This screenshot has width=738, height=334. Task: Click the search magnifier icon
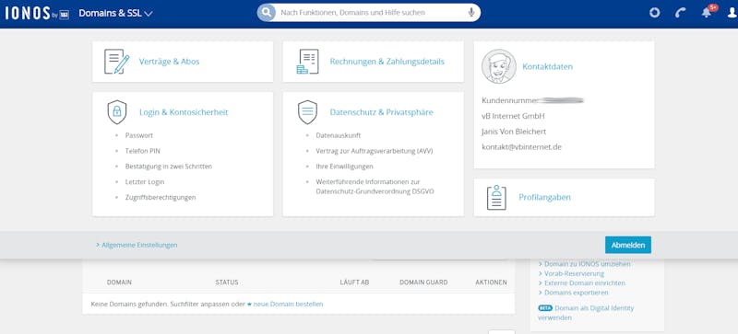click(x=266, y=13)
